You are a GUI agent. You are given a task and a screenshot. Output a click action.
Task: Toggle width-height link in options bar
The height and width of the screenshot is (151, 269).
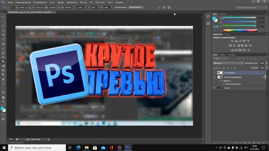(59, 8)
